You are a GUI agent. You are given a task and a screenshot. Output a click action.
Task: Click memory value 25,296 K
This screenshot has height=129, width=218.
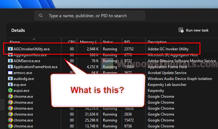(92, 120)
